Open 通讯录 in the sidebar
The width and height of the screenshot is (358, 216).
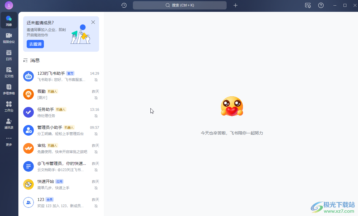[x=9, y=123]
